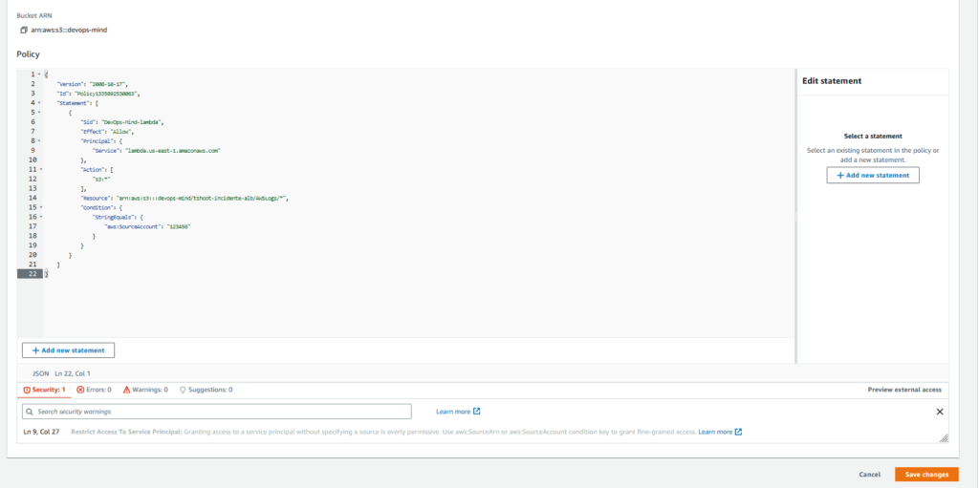Add new statement from Edit statement panel
The width and height of the screenshot is (979, 488).
(873, 176)
